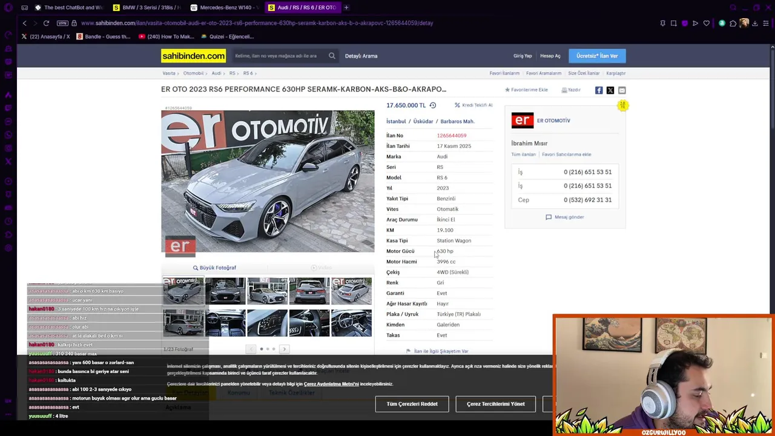Click Çerez Tercihlerini Yönet button
775x436 pixels.
click(495, 404)
